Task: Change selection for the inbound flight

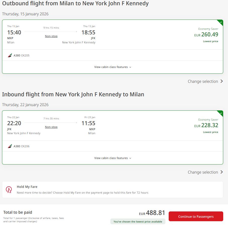Action: tap(203, 172)
